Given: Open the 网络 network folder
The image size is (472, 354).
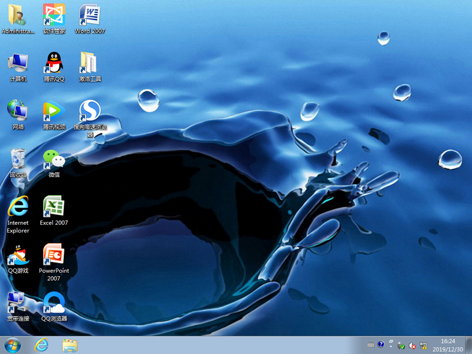Looking at the screenshot, I should [18, 112].
